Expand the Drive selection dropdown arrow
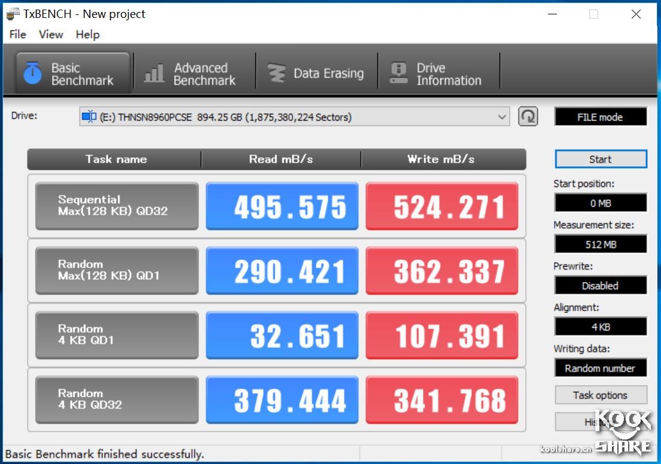661x464 pixels. [x=502, y=117]
